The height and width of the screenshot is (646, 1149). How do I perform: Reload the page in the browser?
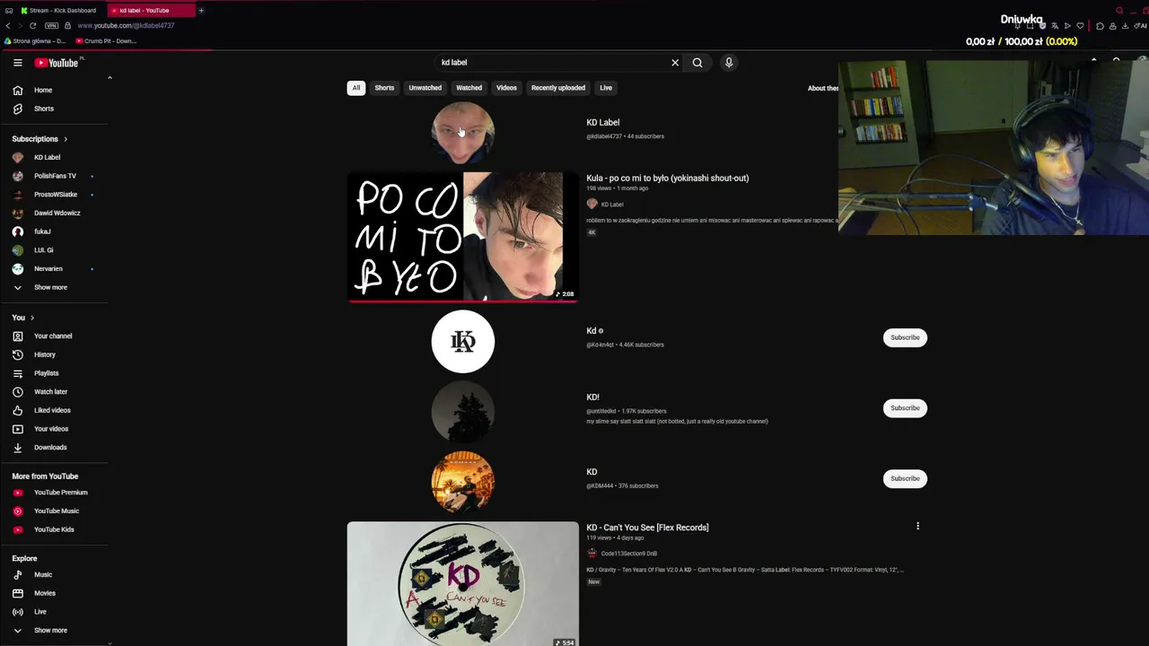click(32, 25)
